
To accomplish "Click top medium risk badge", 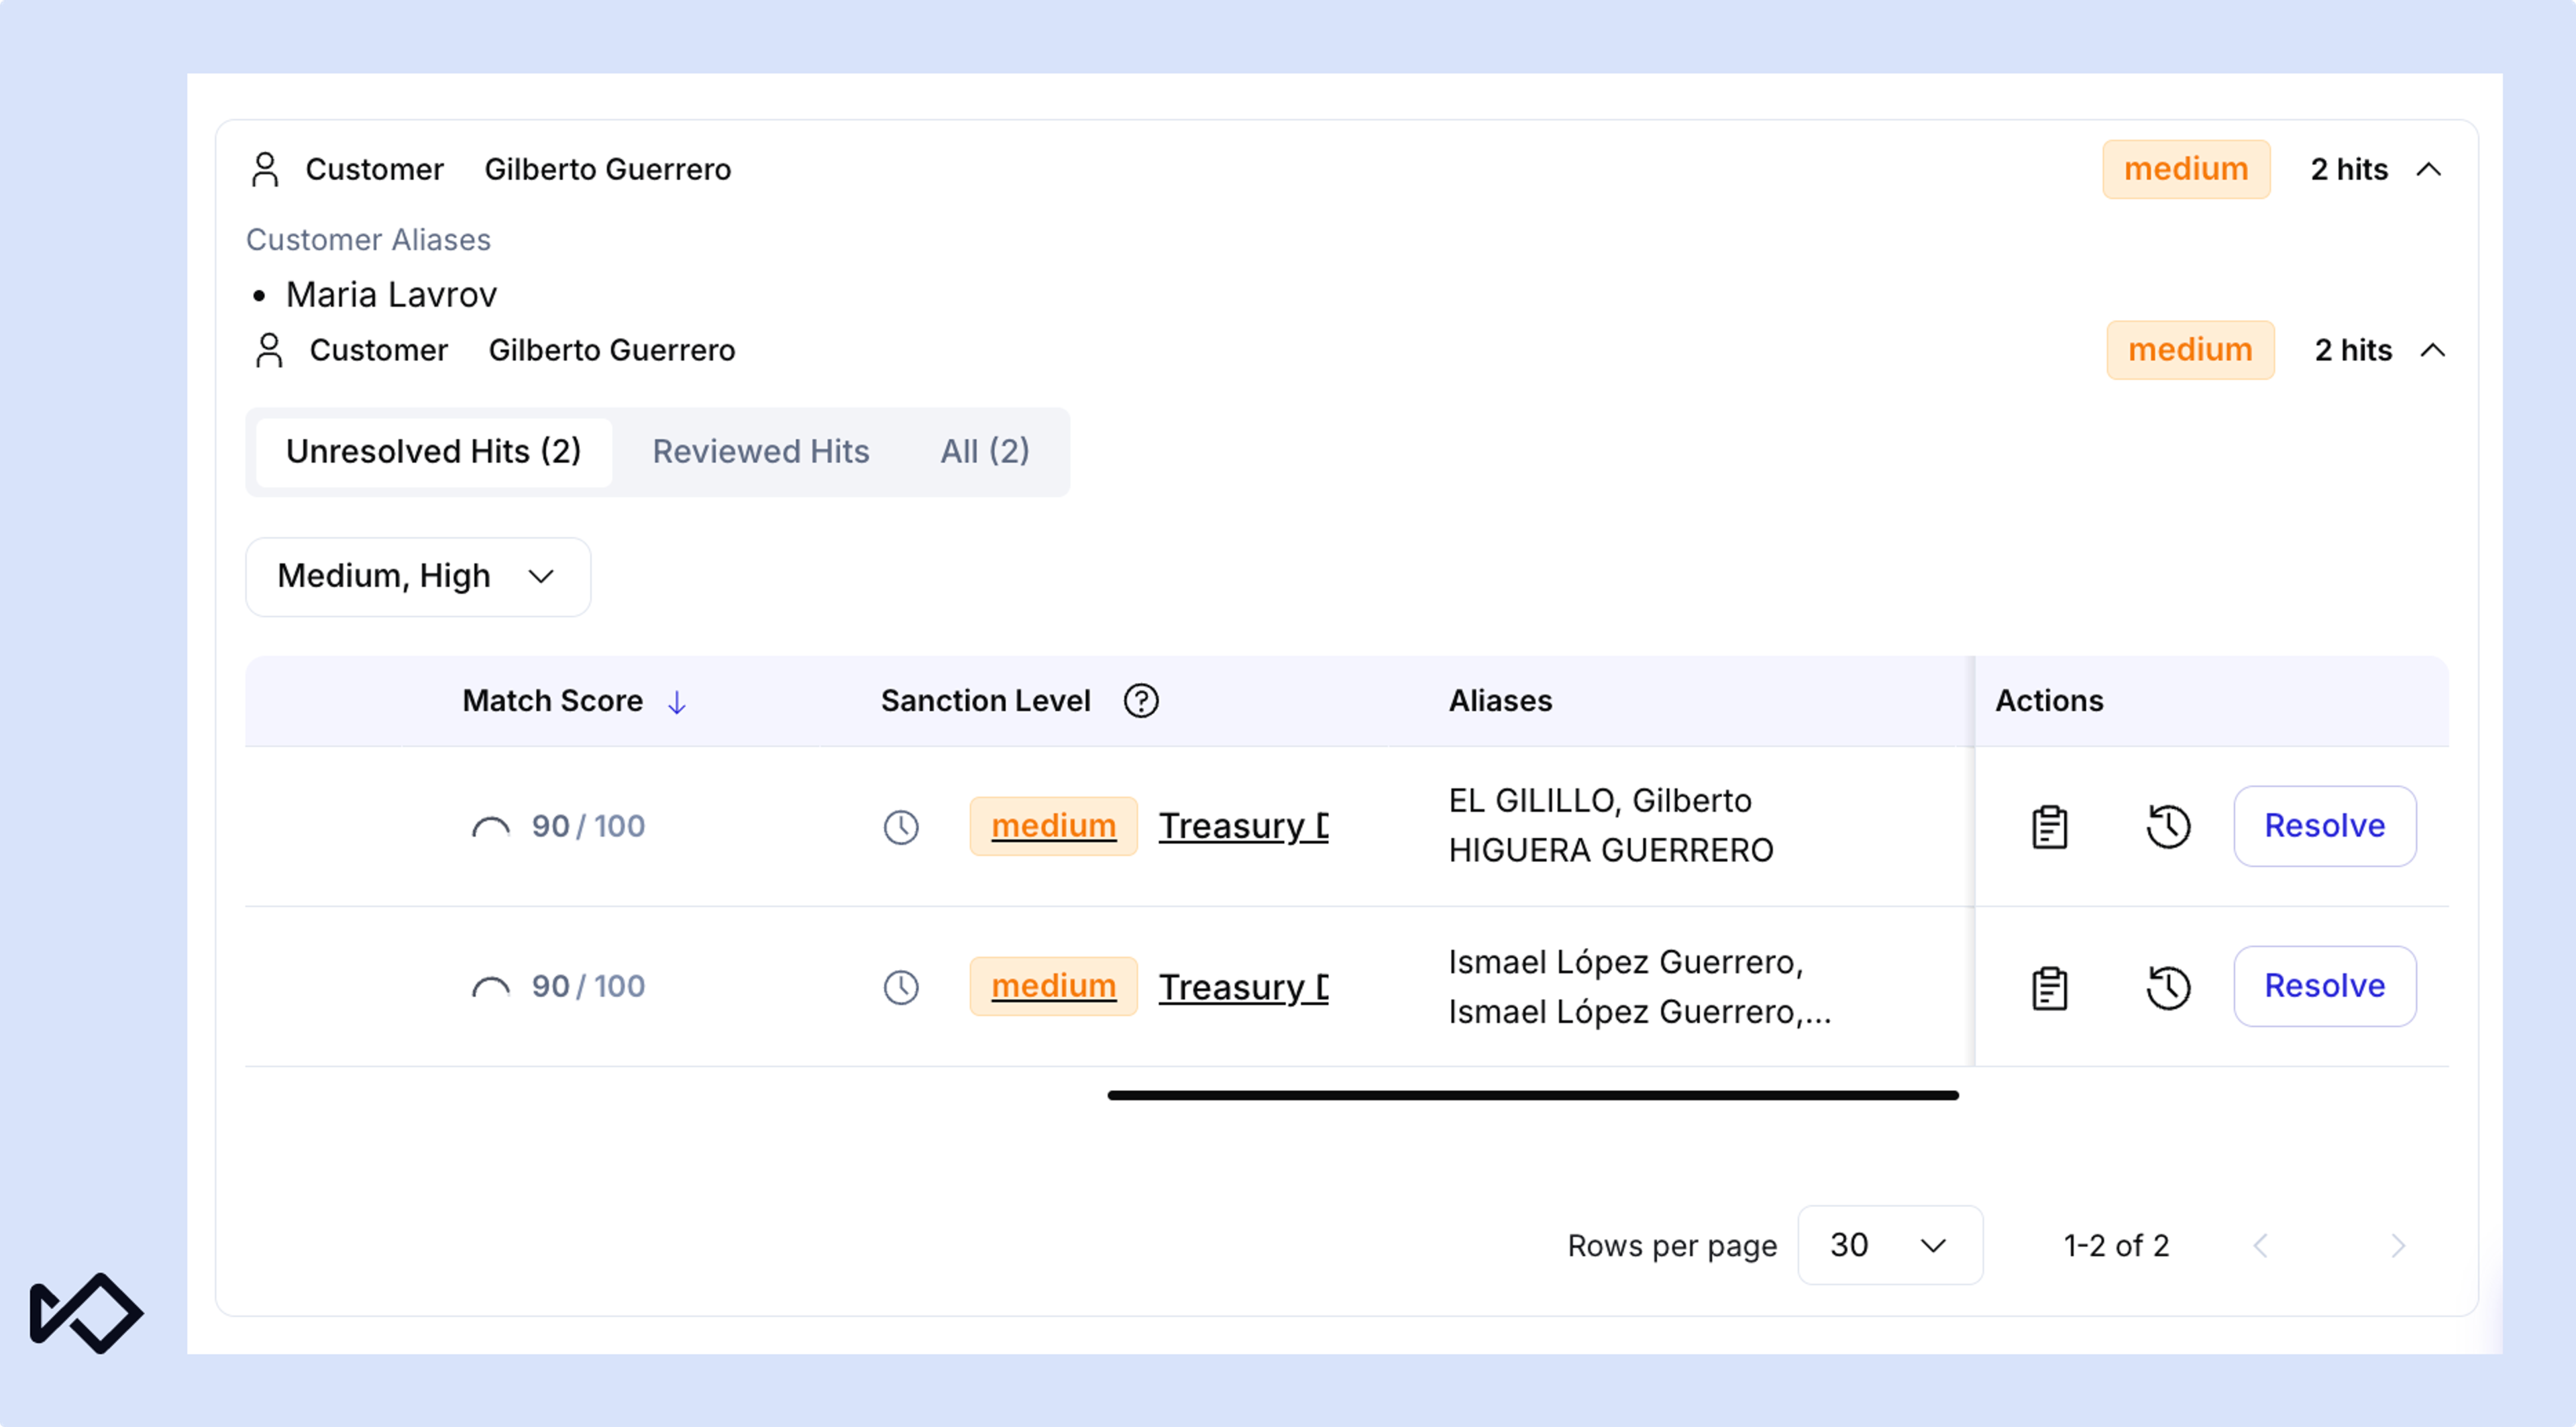I will pos(2186,169).
